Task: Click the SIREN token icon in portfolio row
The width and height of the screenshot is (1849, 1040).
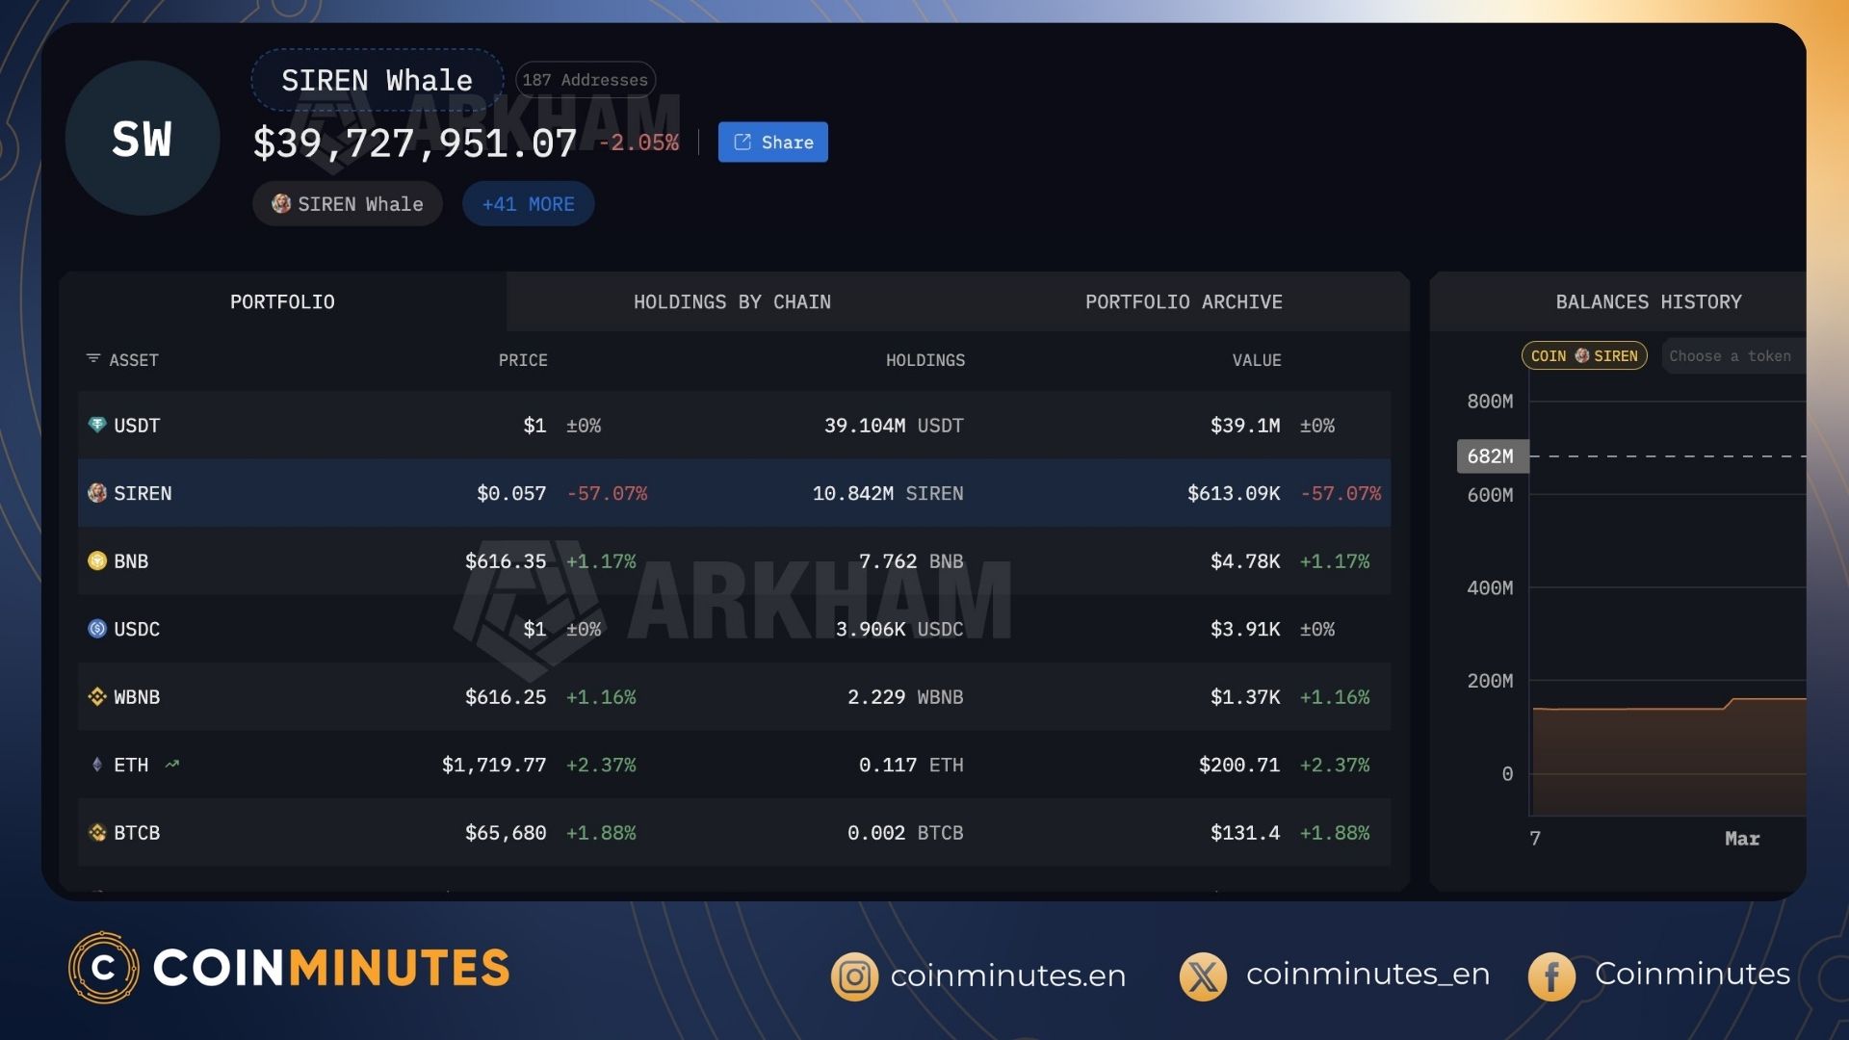Action: click(x=97, y=493)
